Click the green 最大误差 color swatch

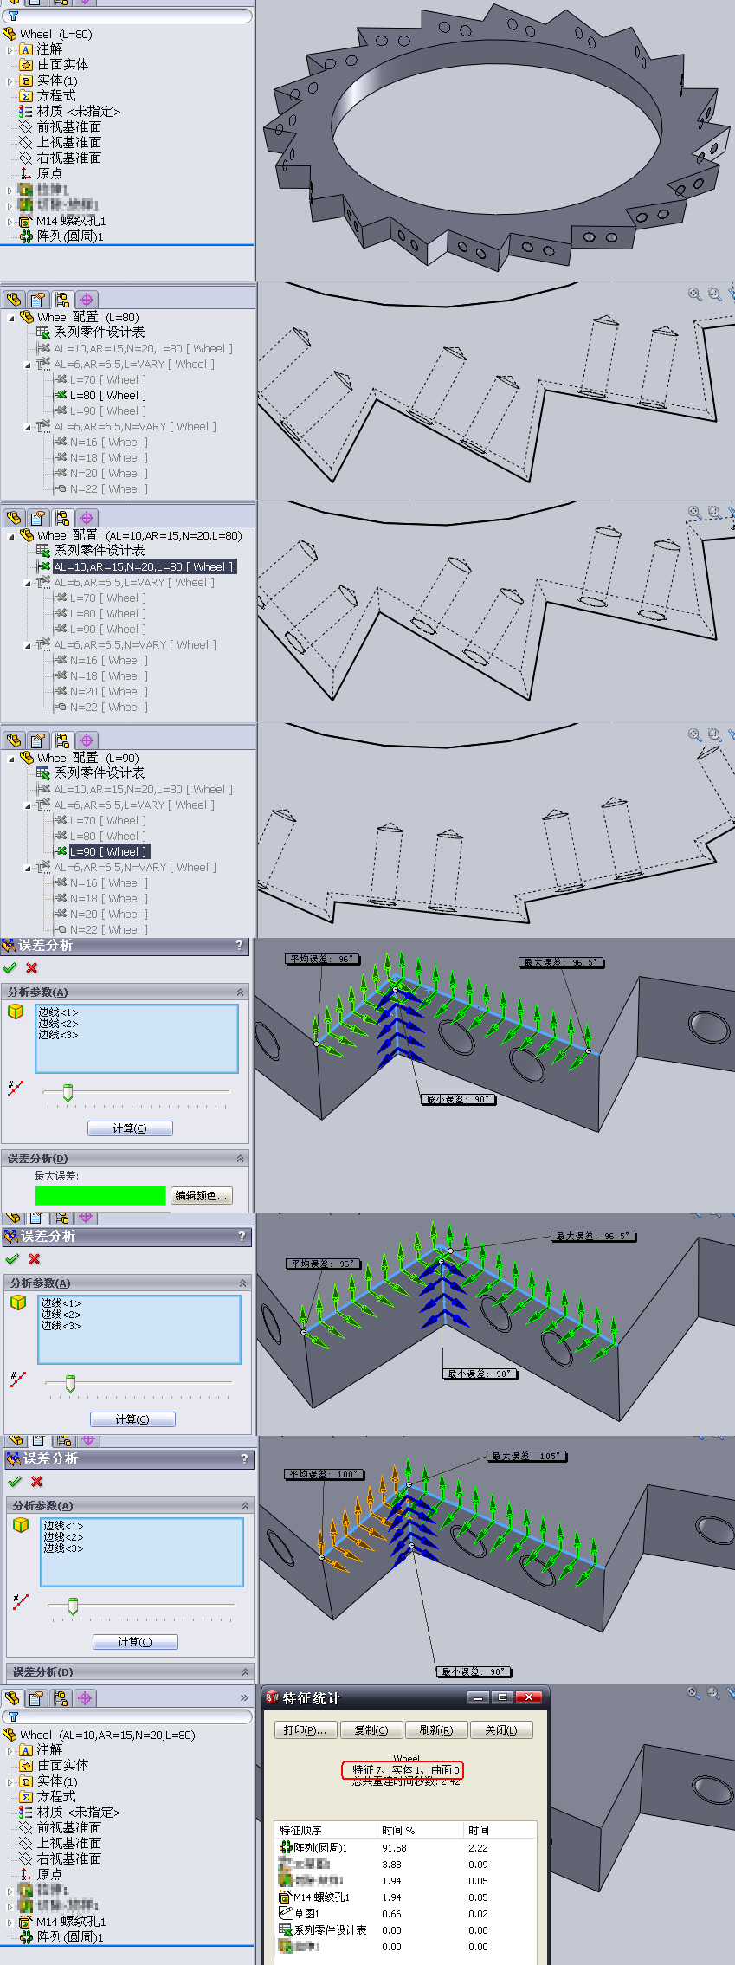pos(100,1195)
